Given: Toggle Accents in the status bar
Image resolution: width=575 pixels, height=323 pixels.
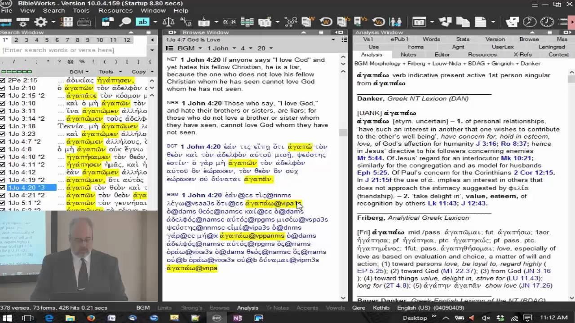Looking at the screenshot, I should tap(307, 308).
